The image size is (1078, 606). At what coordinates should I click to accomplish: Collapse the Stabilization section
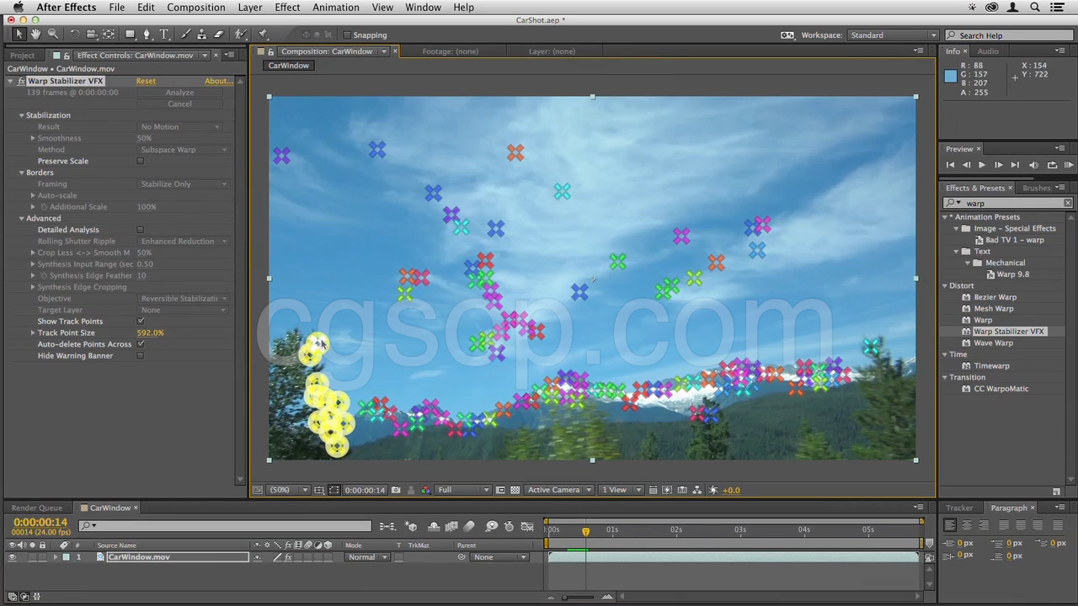pos(21,115)
